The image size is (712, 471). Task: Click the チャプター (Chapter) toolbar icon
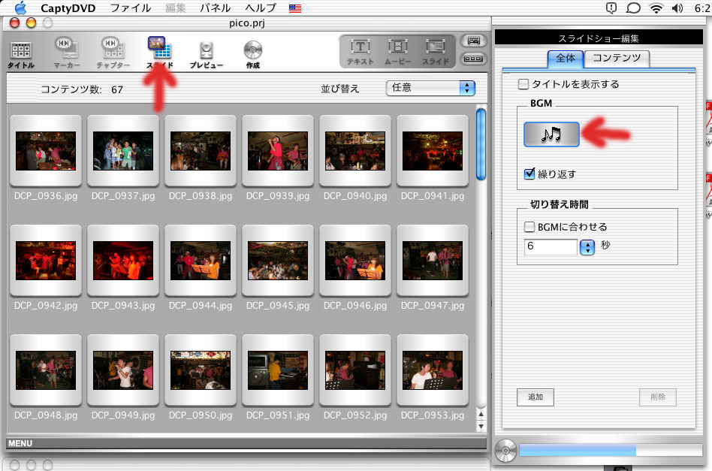pyautogui.click(x=113, y=53)
